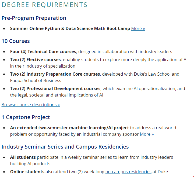This screenshot has height=177, width=194.
Task: Open the More link after Boot Camp
Action: coord(138,28)
